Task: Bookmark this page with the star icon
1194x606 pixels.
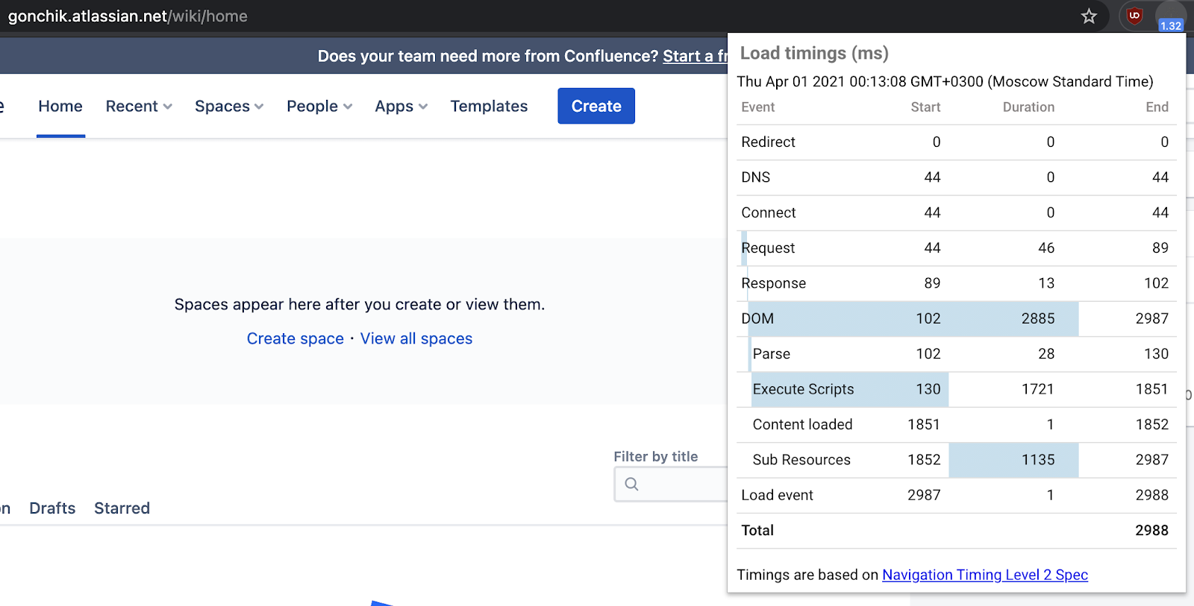Action: tap(1089, 16)
